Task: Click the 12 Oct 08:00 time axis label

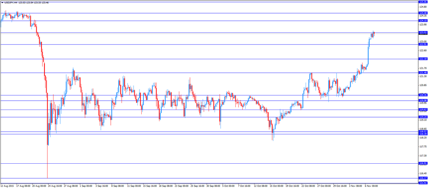Action: 261,186
